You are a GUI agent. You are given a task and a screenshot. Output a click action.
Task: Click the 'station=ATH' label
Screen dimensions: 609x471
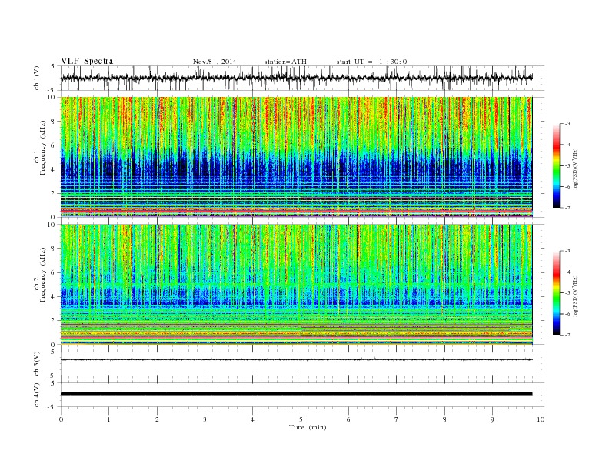(x=285, y=62)
